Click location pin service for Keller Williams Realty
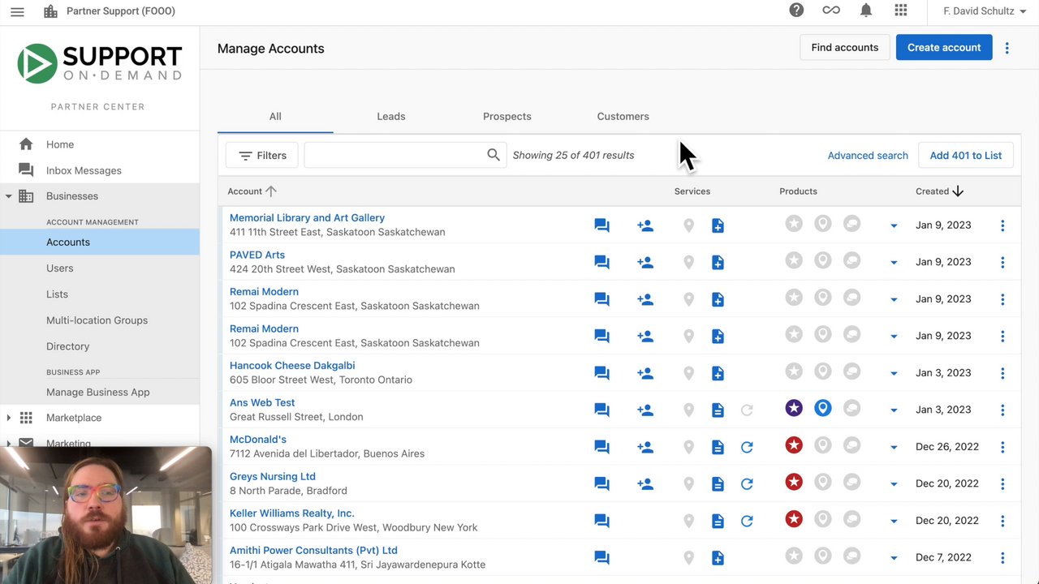Screen dimensions: 1039x584 click(x=688, y=522)
